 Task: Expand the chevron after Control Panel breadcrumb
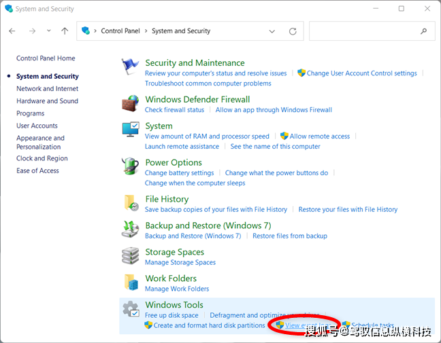coord(146,31)
